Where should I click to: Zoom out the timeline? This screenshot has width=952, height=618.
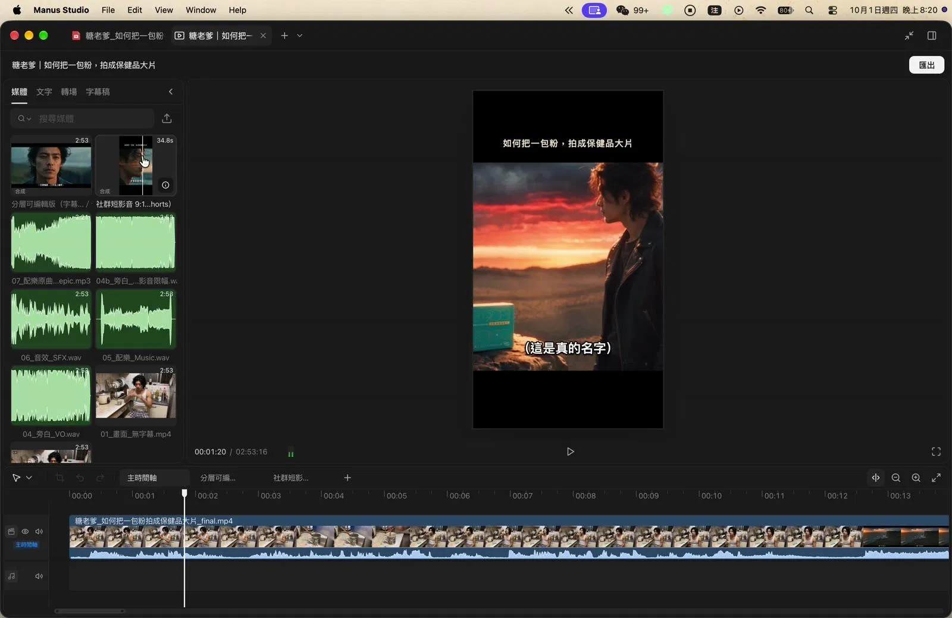click(896, 478)
